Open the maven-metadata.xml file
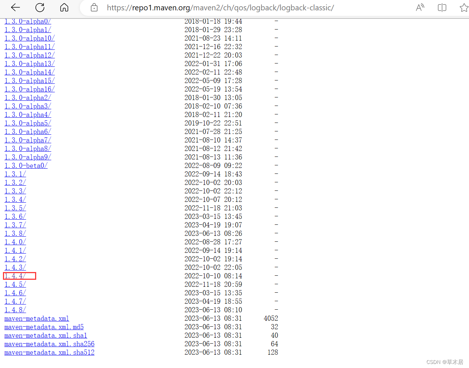 click(36, 318)
